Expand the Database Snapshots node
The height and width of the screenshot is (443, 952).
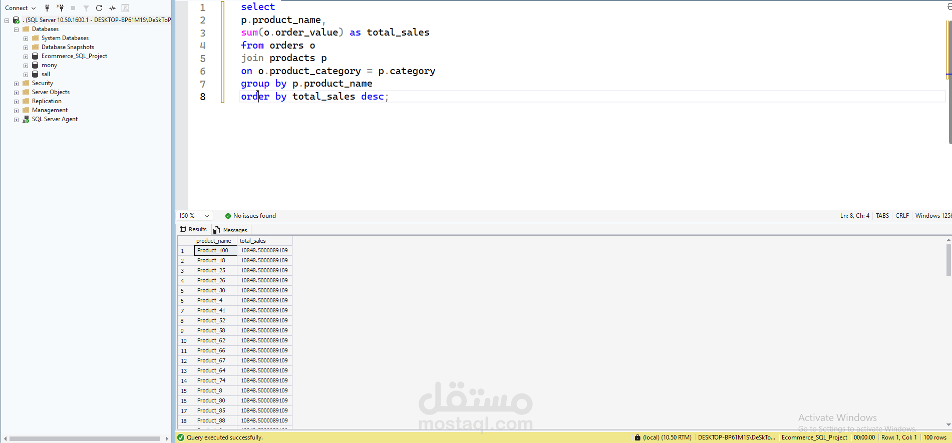click(x=26, y=48)
